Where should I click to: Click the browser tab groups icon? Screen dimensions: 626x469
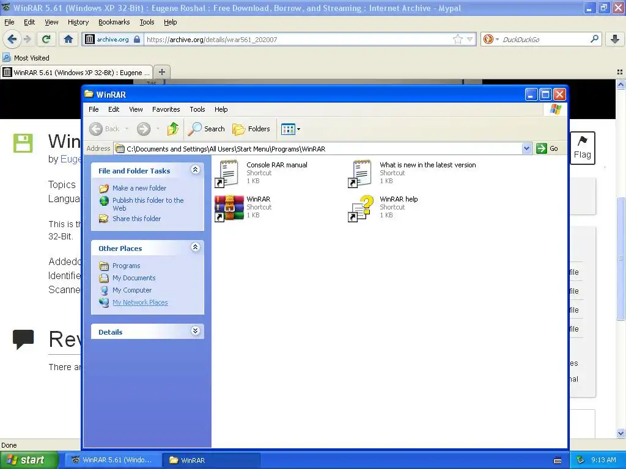tap(620, 72)
